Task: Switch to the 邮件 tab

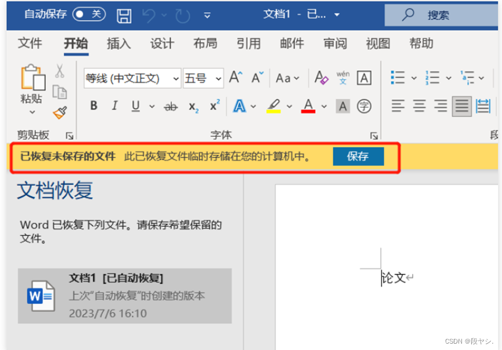Action: click(292, 43)
